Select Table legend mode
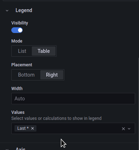 click(x=44, y=51)
